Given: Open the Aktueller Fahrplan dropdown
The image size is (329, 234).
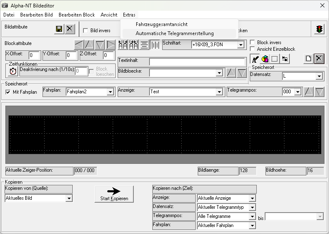Looking at the screenshot, I should (252, 226).
